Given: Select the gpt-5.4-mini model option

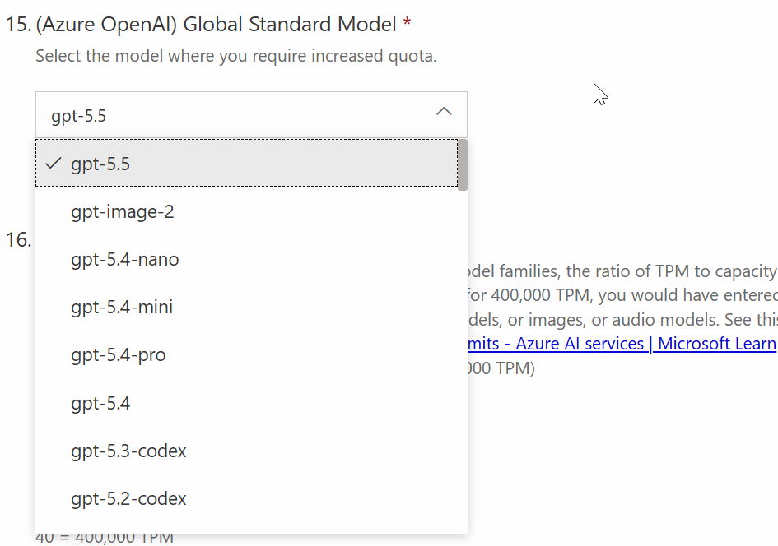Looking at the screenshot, I should pos(247,308).
